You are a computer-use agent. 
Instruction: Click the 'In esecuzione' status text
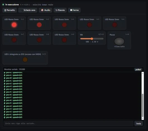pyautogui.click(x=12, y=4)
